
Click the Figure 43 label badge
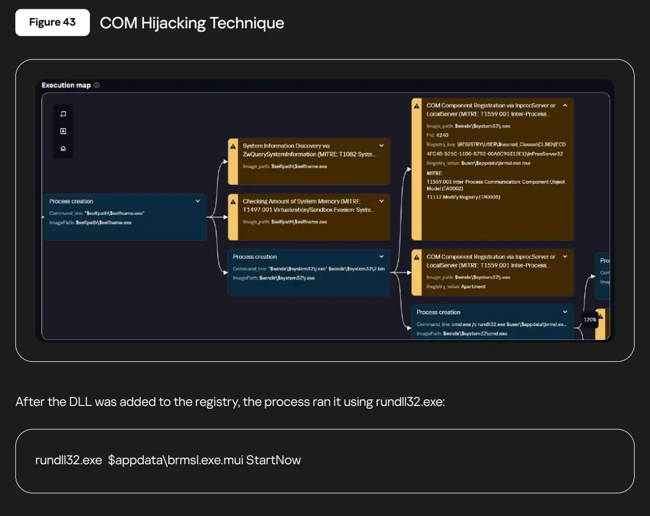(52, 22)
